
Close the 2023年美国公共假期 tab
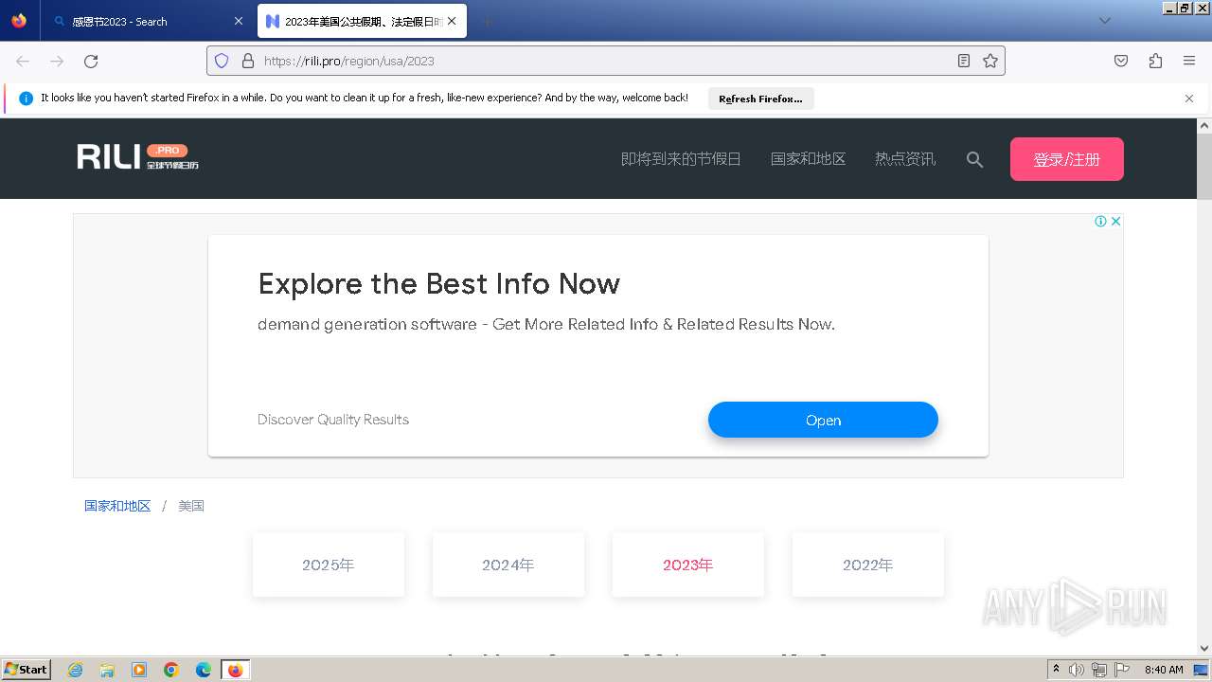coord(452,21)
